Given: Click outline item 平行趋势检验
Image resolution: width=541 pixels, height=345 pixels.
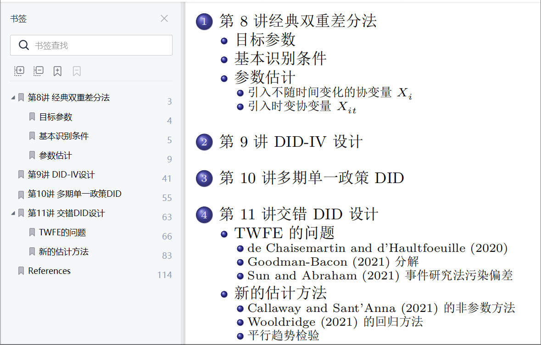Looking at the screenshot, I should click(x=283, y=335).
